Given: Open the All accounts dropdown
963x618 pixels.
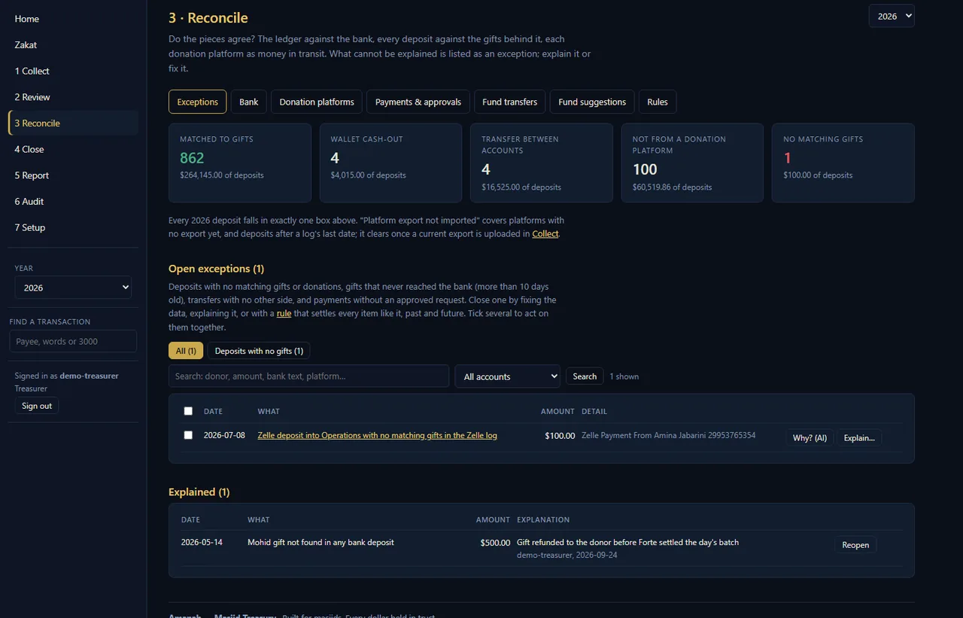Looking at the screenshot, I should (508, 376).
